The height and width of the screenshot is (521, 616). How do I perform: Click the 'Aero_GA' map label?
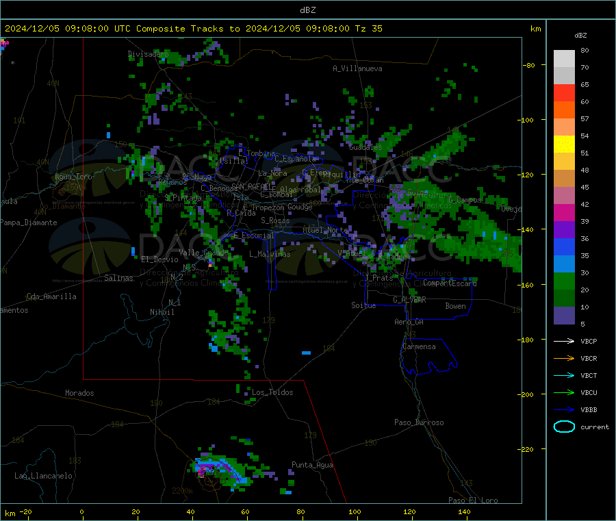pos(409,322)
